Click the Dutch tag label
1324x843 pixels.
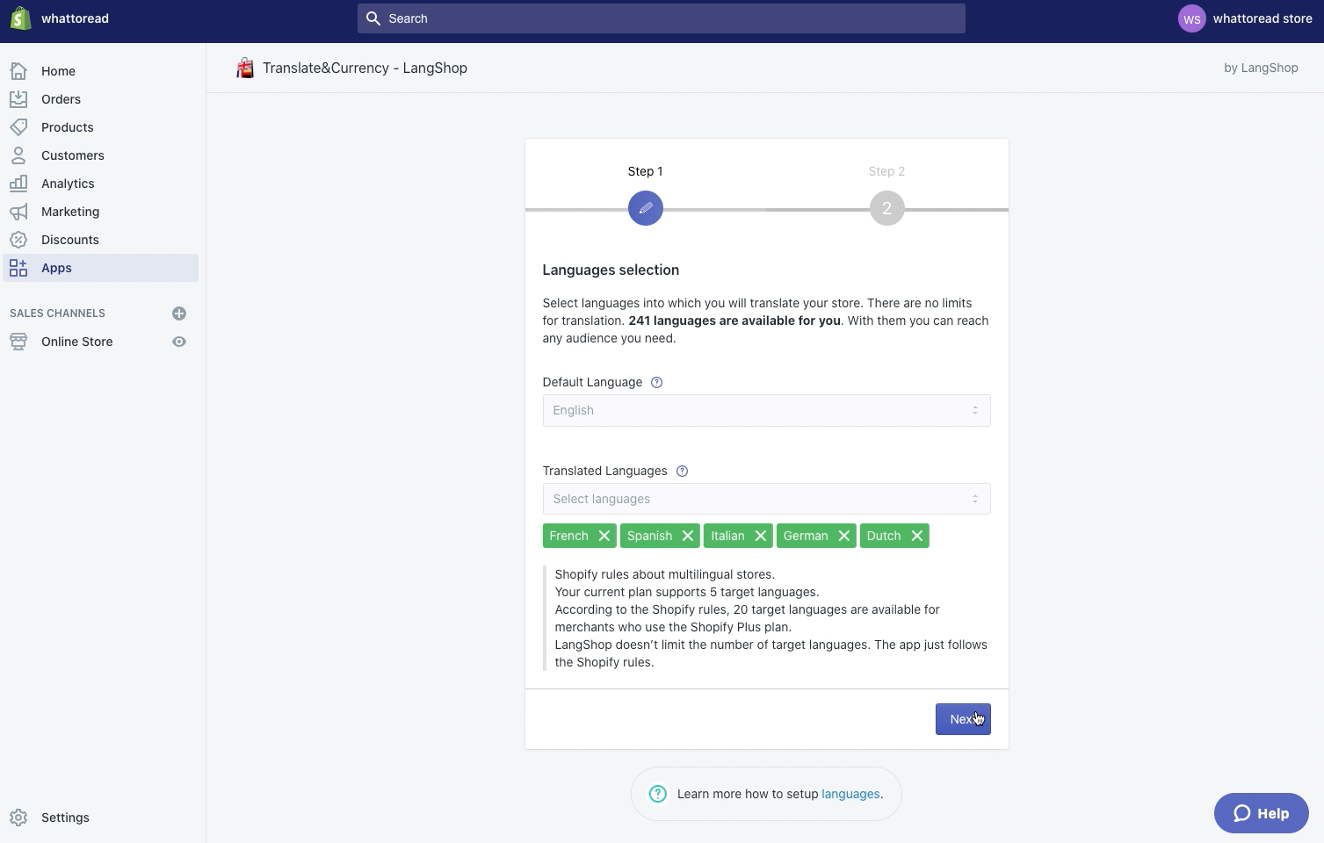[x=884, y=536]
